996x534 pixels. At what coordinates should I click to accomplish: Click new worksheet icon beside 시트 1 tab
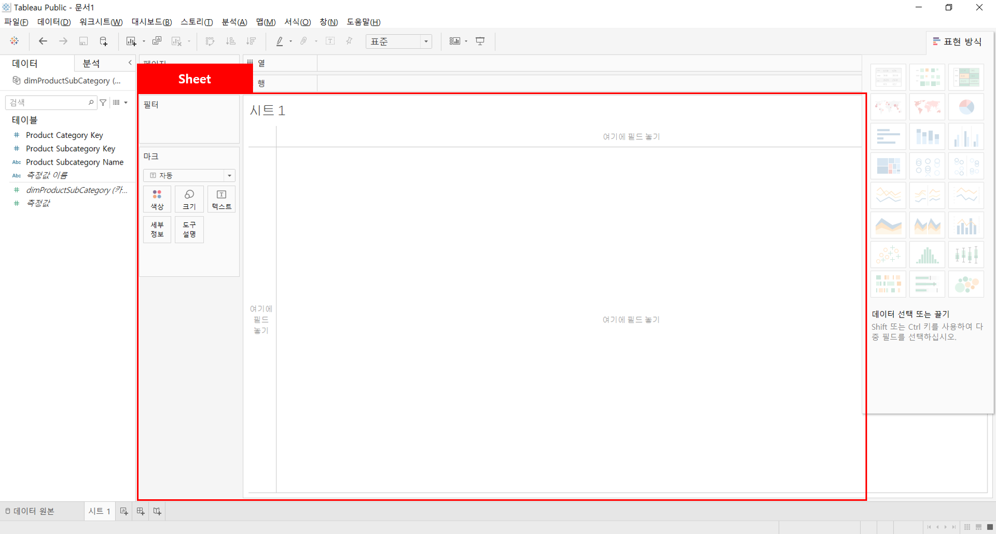(124, 511)
